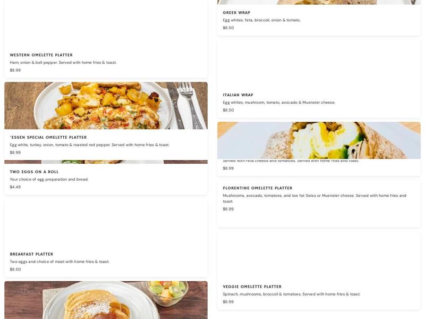Click the Western Omelette Platter description
This screenshot has width=425, height=319.
pos(63,63)
